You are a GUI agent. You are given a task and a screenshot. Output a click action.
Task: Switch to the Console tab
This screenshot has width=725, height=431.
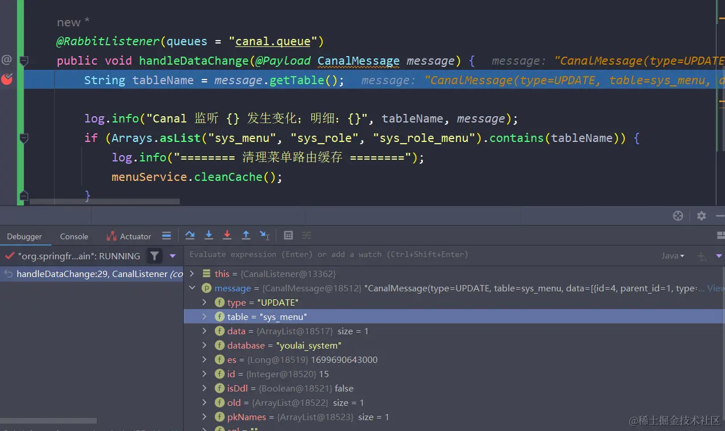click(73, 236)
